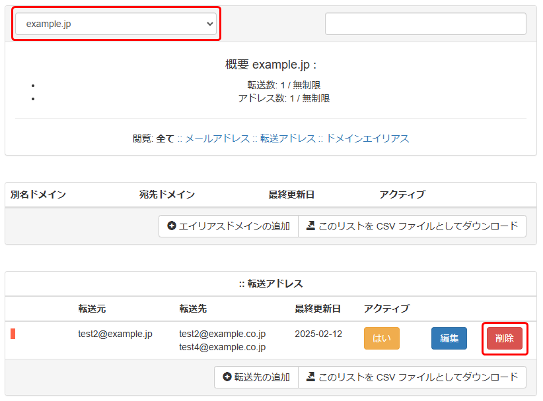The width and height of the screenshot is (543, 401).
Task: Select the test2@example.co.jp destination address
Action: click(223, 334)
